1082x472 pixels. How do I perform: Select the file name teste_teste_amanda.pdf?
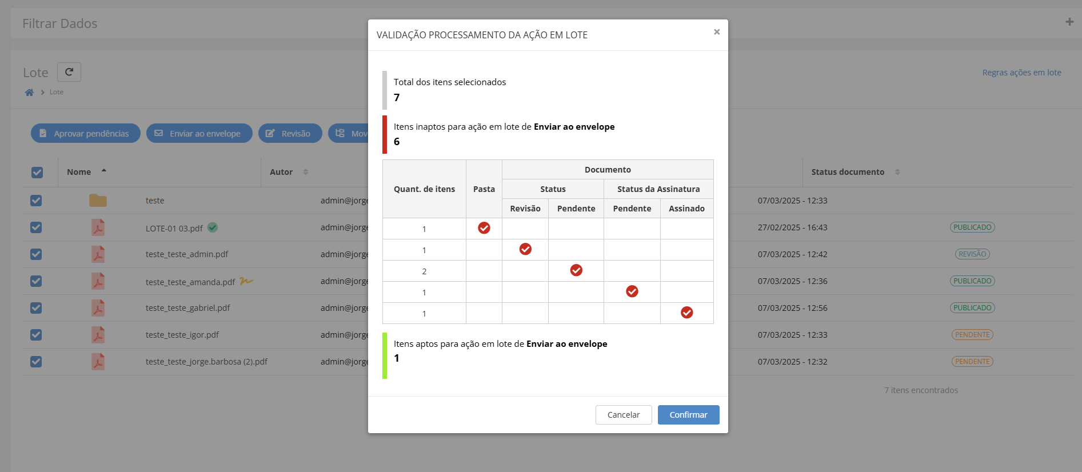pos(190,282)
